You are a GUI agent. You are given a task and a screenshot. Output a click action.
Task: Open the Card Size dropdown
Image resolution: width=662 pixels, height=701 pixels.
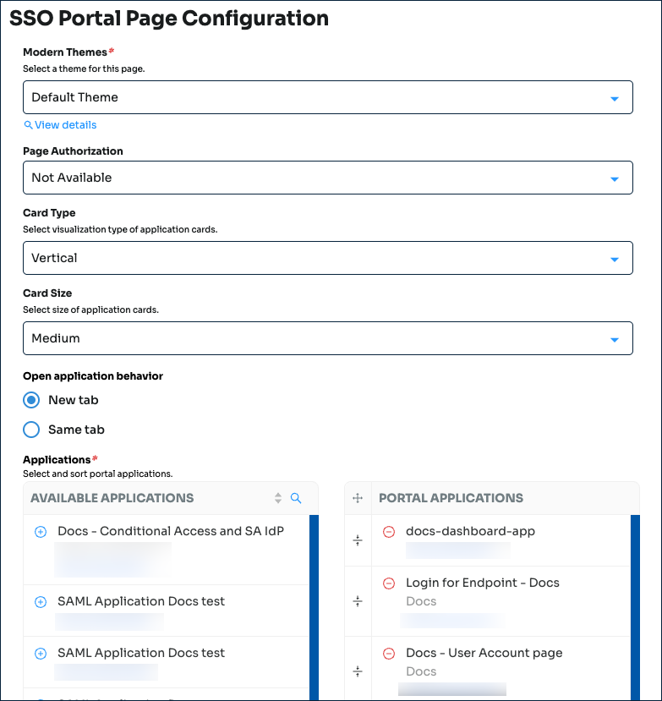click(x=328, y=337)
